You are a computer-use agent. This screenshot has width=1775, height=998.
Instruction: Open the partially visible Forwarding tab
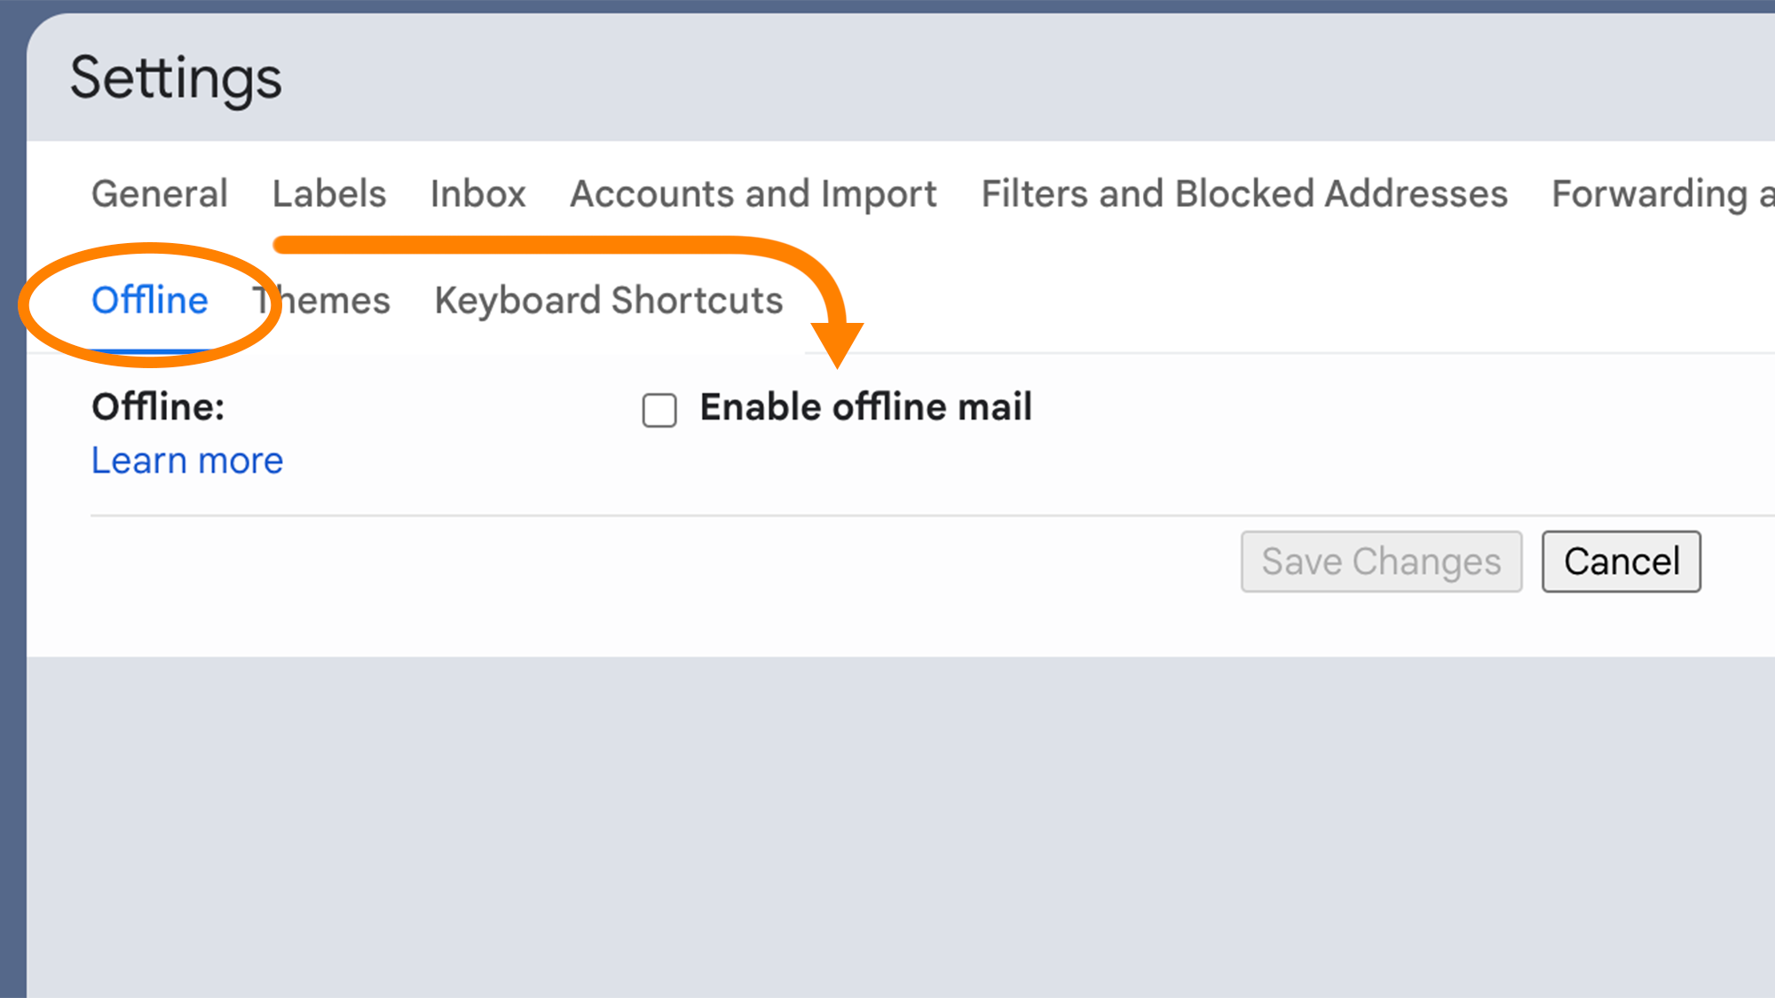click(1661, 193)
